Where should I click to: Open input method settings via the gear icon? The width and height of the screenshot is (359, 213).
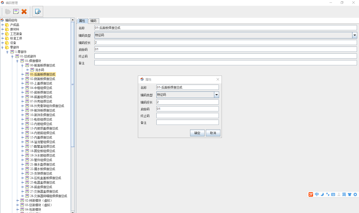[x=355, y=194]
